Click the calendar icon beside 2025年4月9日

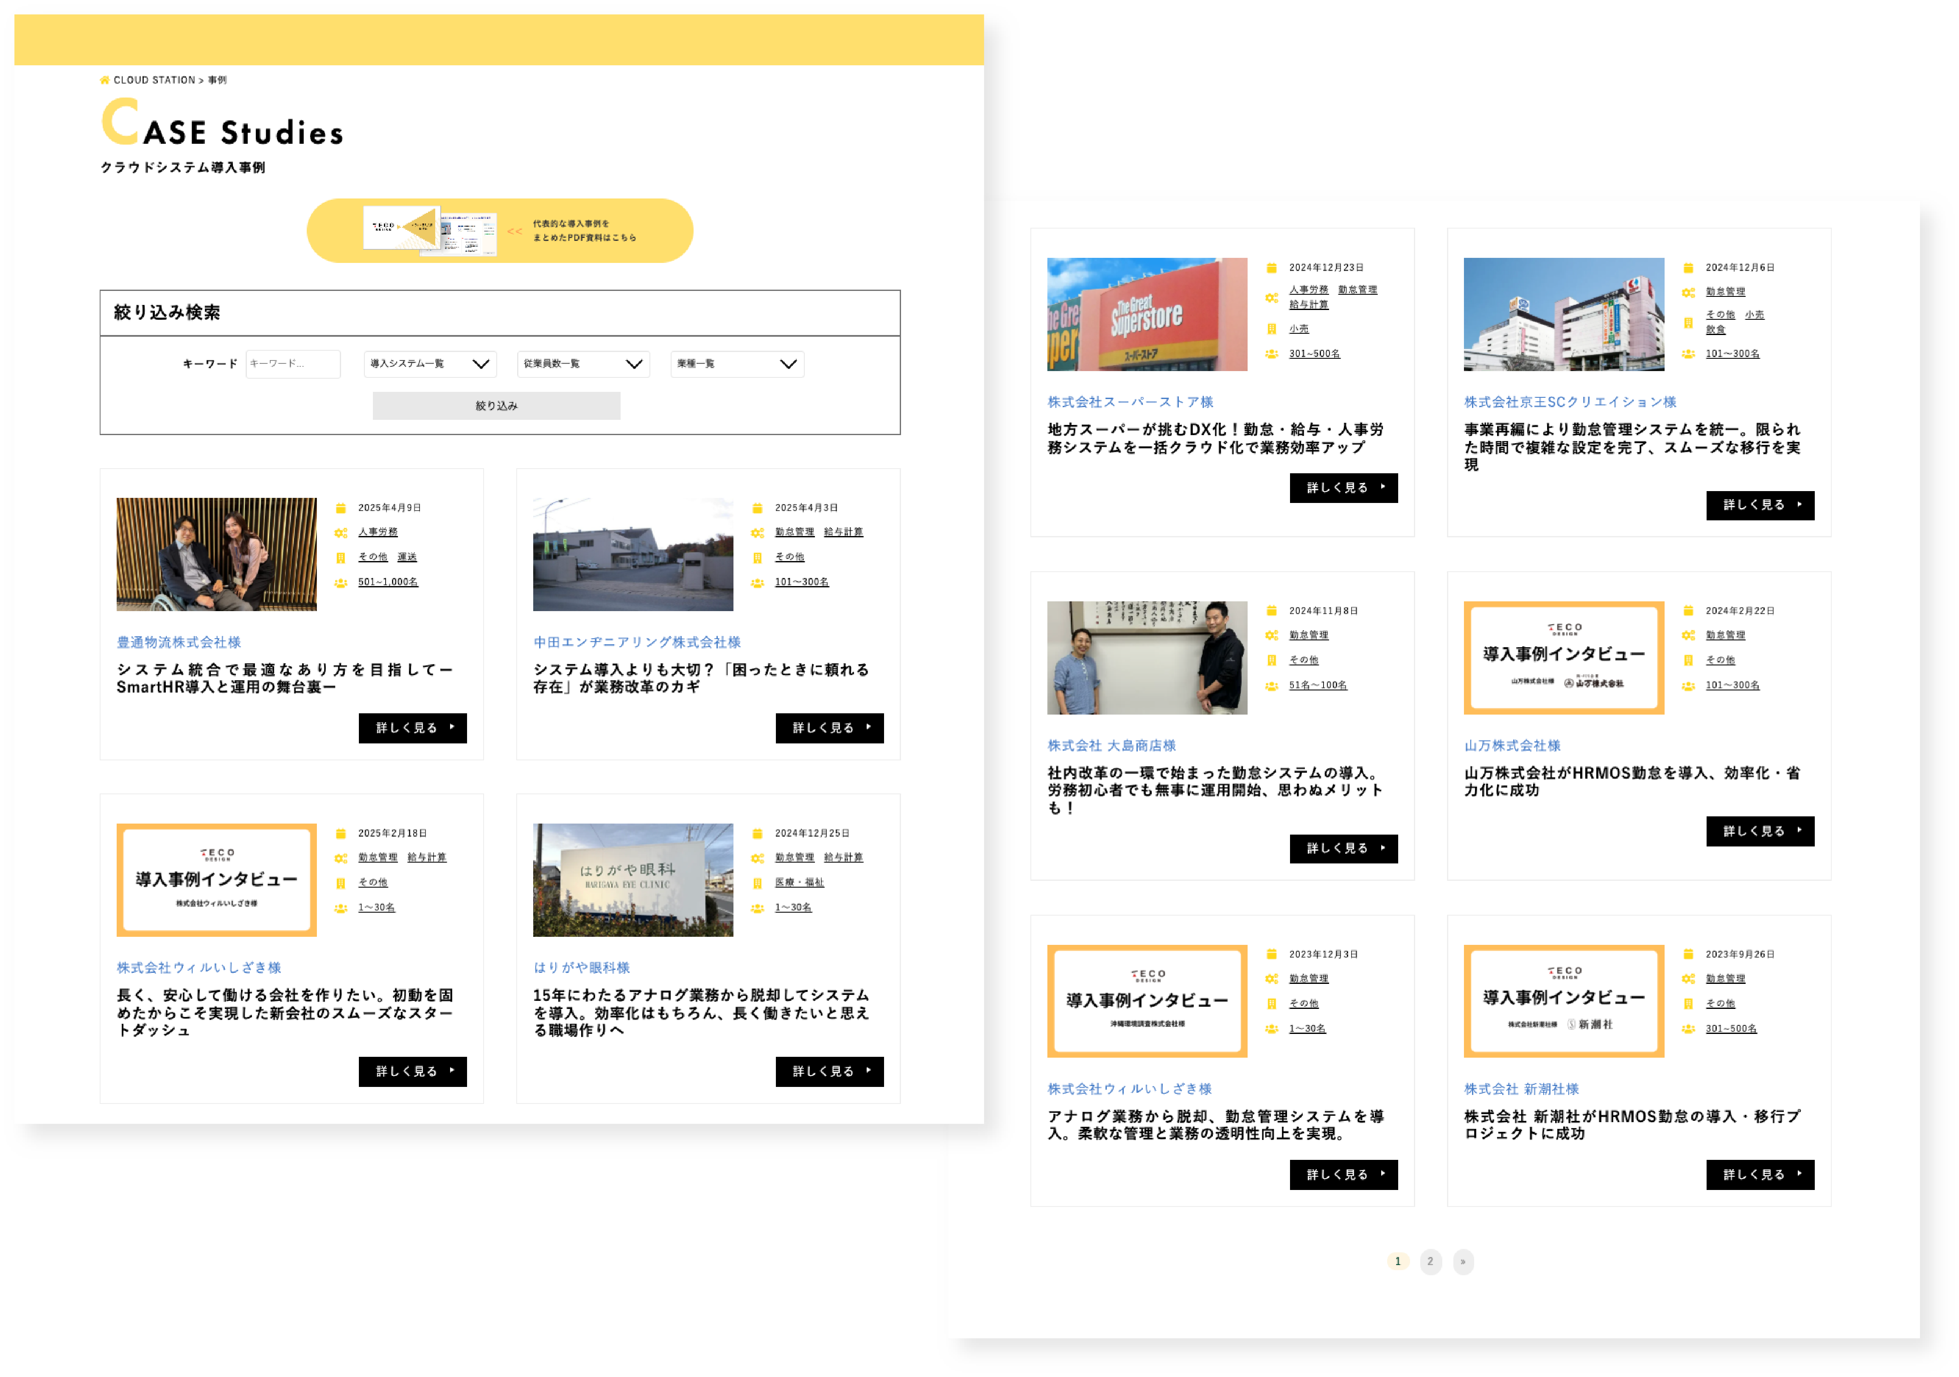pyautogui.click(x=341, y=508)
